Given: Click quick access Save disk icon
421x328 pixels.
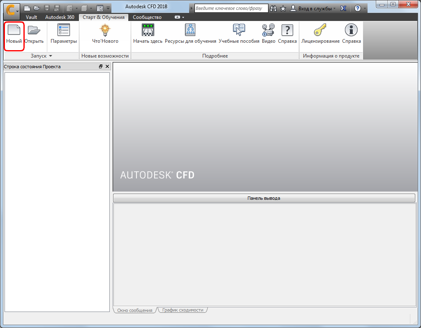Looking at the screenshot, I should click(47, 8).
